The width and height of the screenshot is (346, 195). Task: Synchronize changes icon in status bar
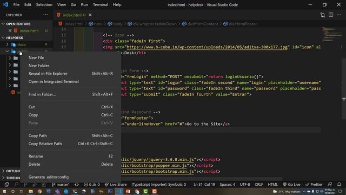77,184
